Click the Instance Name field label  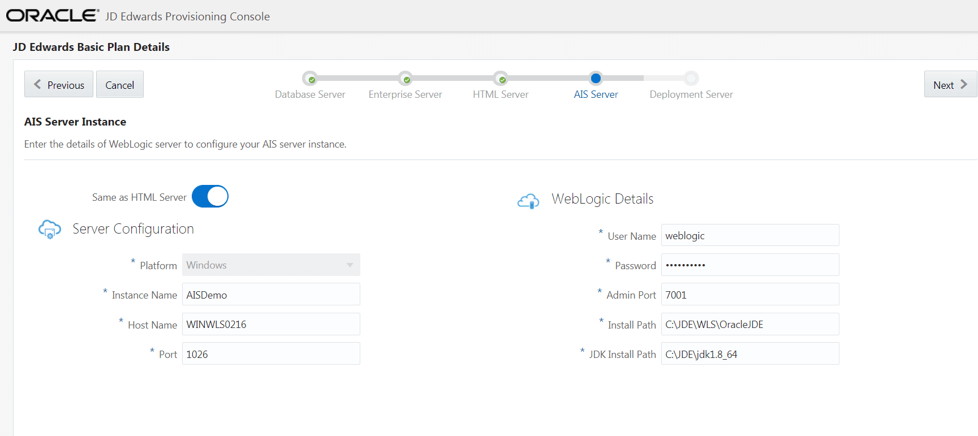[x=144, y=295]
